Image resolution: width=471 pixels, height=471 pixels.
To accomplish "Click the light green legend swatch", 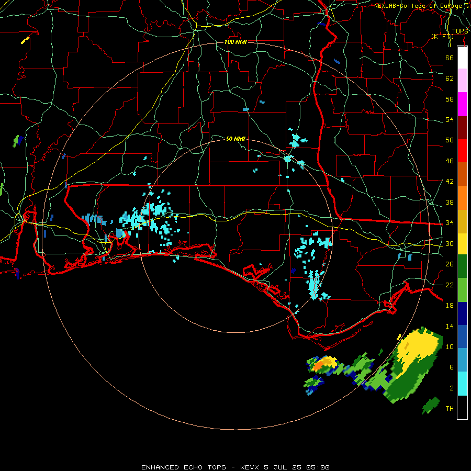I will pyautogui.click(x=462, y=290).
